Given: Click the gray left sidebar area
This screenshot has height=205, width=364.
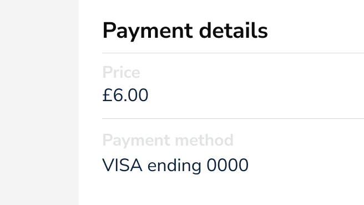Looking at the screenshot, I should 39,102.
